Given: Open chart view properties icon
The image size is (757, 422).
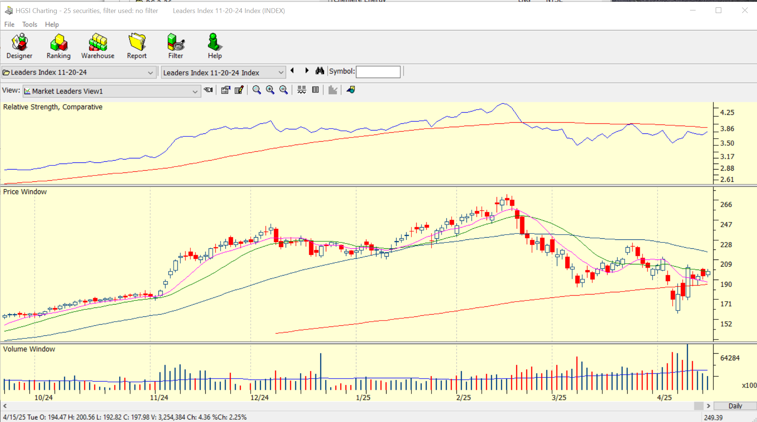Looking at the screenshot, I should coord(225,90).
